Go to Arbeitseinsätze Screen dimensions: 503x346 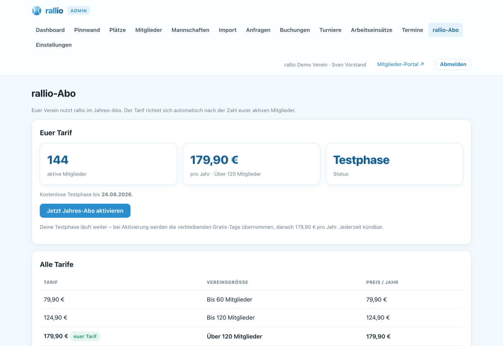pyautogui.click(x=372, y=30)
